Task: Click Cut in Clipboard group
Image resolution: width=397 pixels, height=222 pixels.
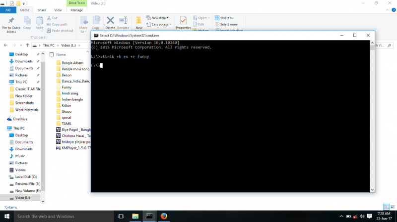Action: pyautogui.click(x=52, y=18)
